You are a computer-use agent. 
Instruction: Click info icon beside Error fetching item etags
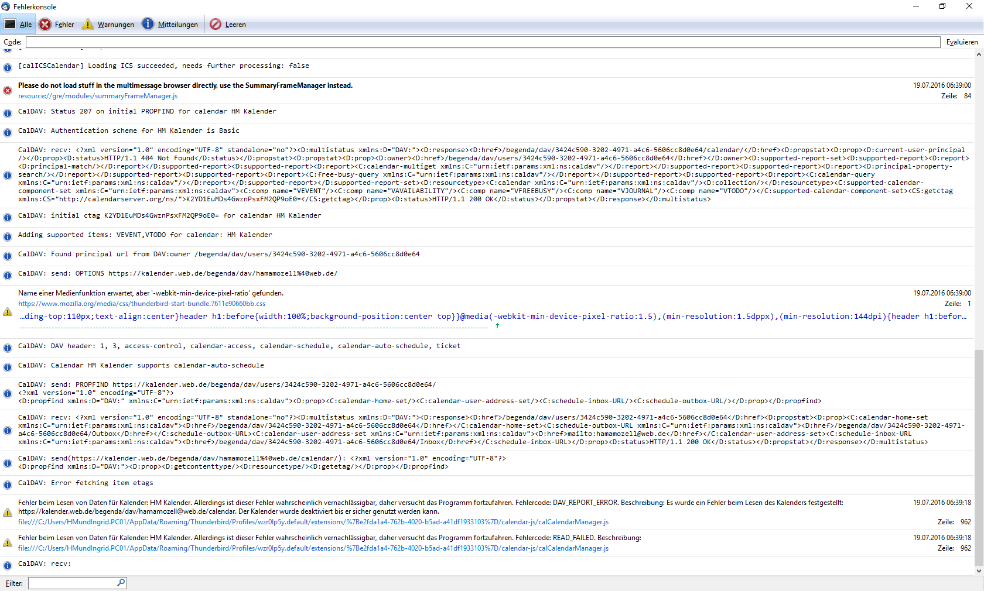[x=8, y=485]
